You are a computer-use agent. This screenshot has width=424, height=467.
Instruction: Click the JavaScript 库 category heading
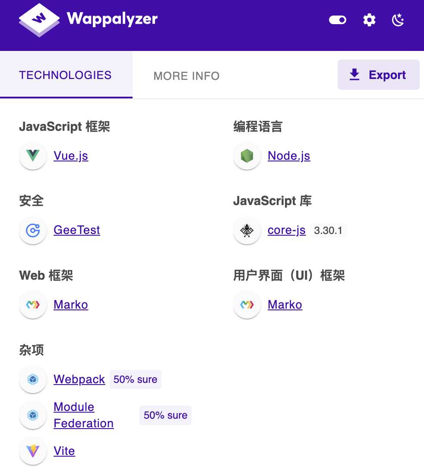click(272, 201)
